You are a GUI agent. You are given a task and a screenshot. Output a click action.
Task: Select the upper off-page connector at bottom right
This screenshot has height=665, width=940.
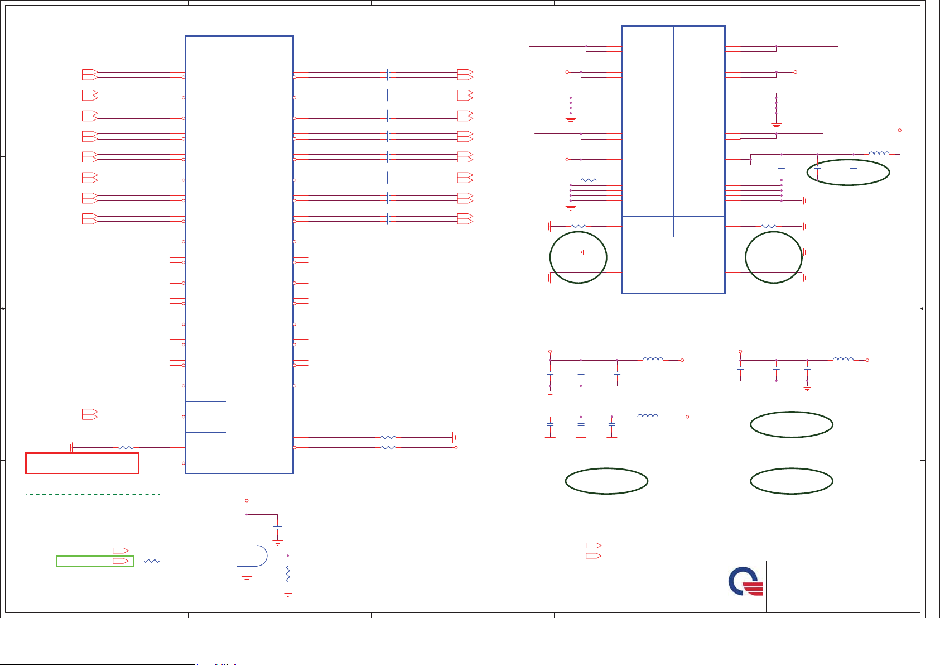(x=594, y=546)
